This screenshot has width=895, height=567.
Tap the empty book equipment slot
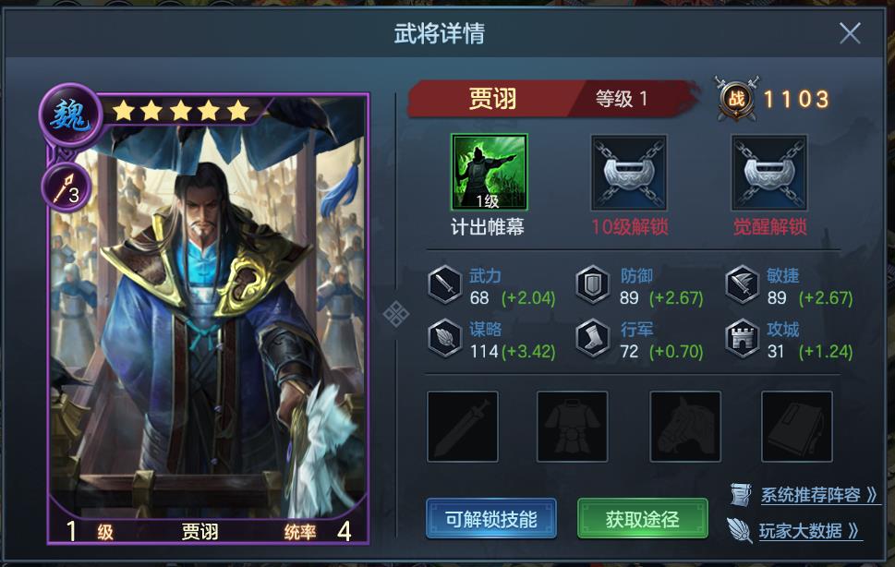797,426
